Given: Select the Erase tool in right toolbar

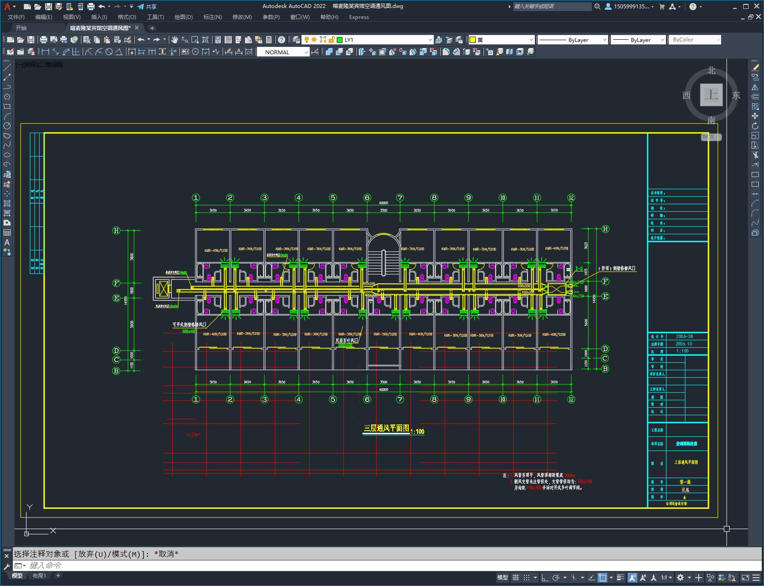Looking at the screenshot, I should click(x=755, y=68).
